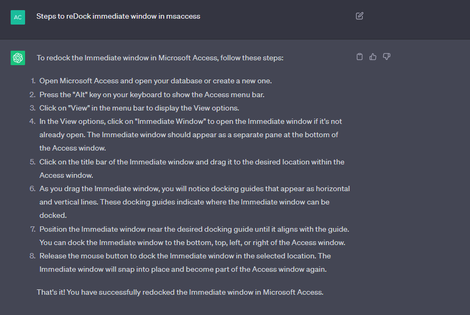Image resolution: width=470 pixels, height=315 pixels.
Task: Click the green ChatGPT logo avatar
Action: (x=18, y=58)
